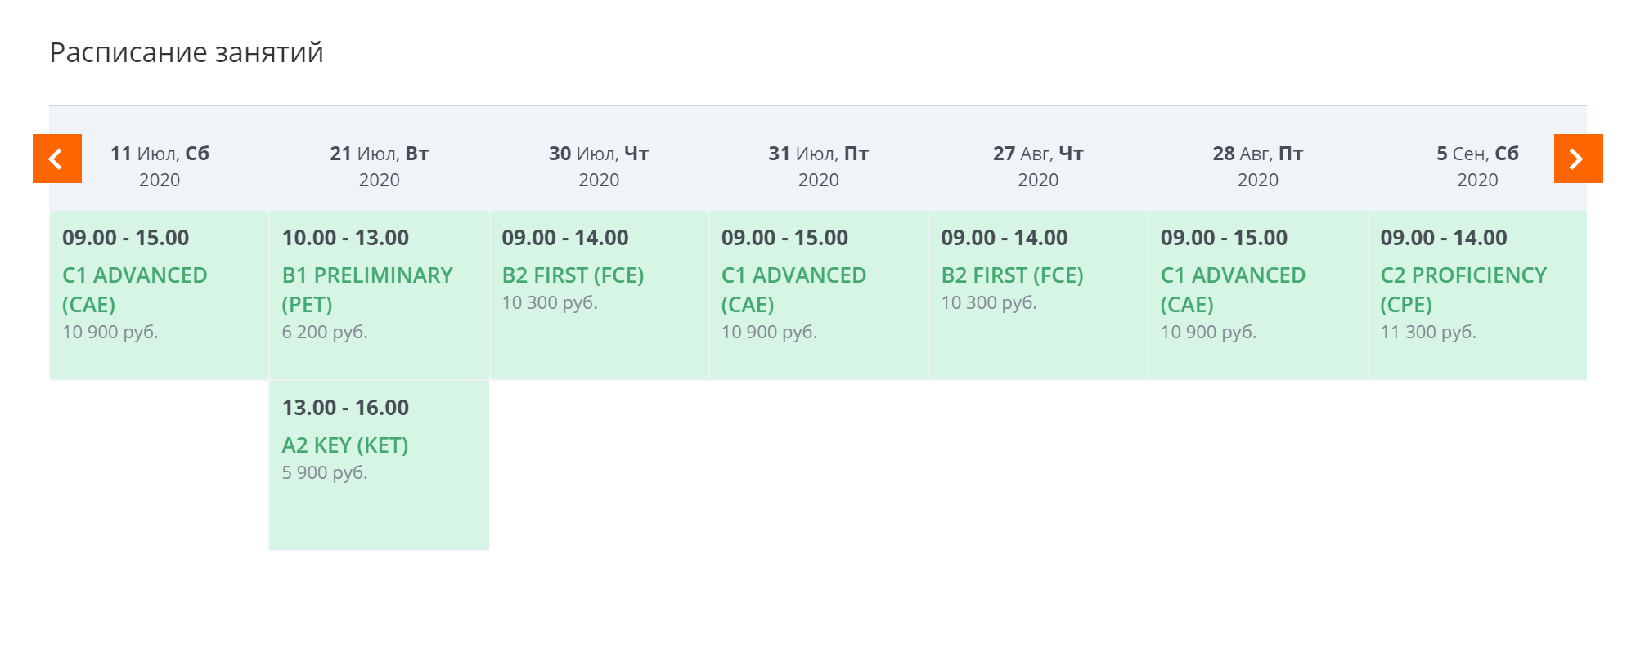This screenshot has height=657, width=1636.
Task: Select the 27 Авг, Чт date header
Action: tap(1038, 166)
